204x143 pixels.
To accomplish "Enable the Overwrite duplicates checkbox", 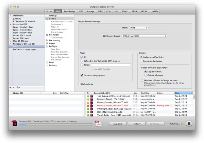I will 141,61.
